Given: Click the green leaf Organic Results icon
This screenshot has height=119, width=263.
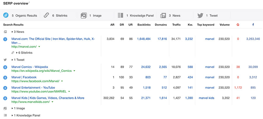Looking at the screenshot, I should point(6,15).
